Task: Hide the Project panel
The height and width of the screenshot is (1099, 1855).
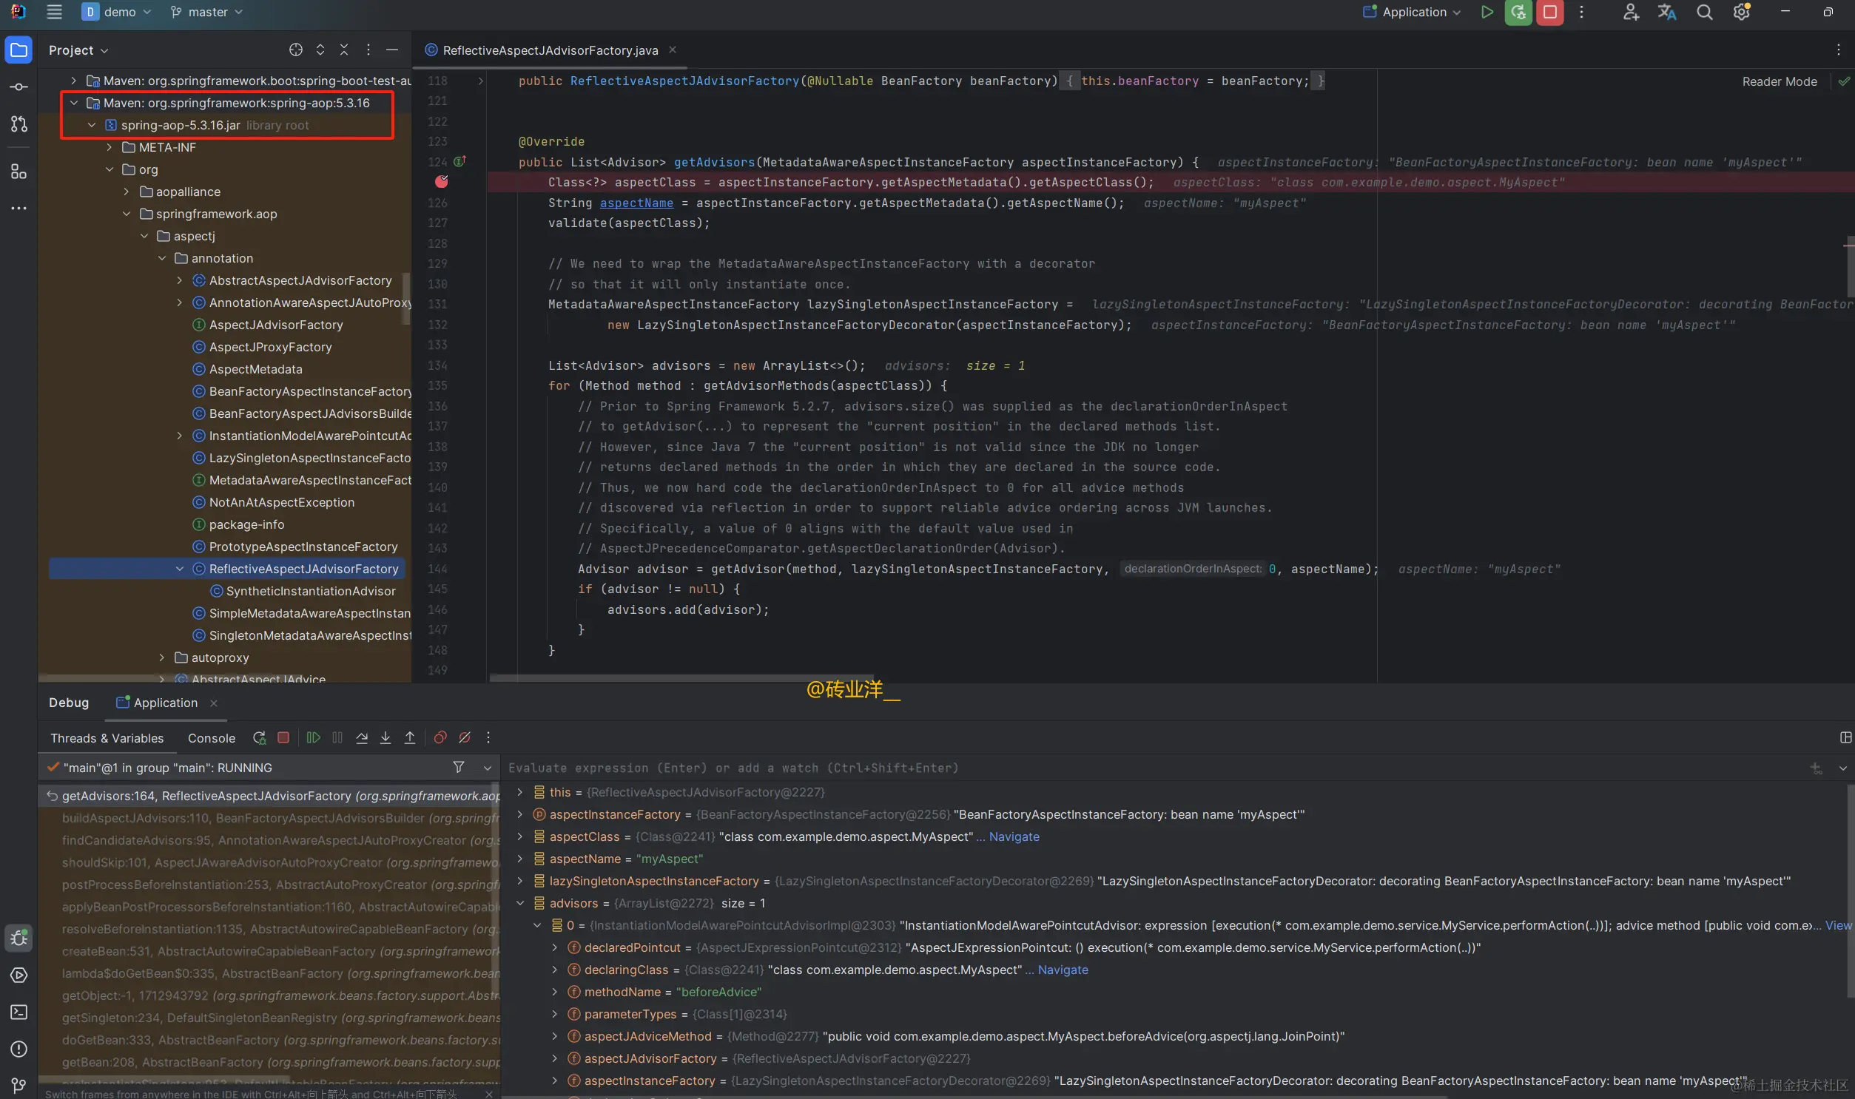Action: 392,50
